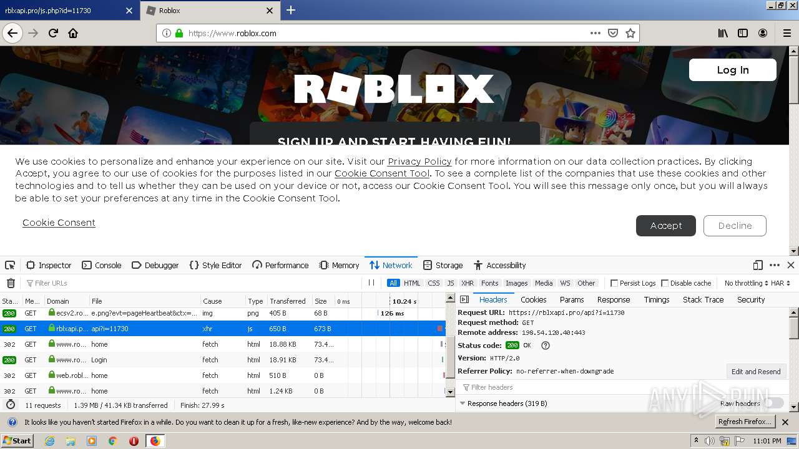This screenshot has width=799, height=449.
Task: Open help for status code 200
Action: [x=546, y=345]
